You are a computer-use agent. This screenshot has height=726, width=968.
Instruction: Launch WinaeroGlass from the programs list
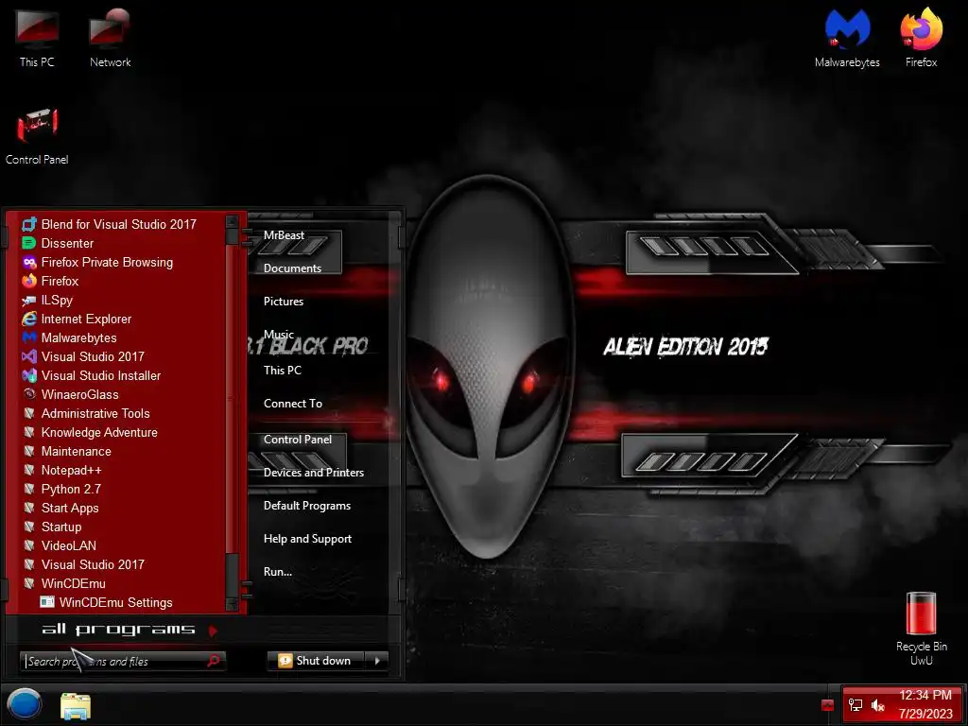point(70,394)
